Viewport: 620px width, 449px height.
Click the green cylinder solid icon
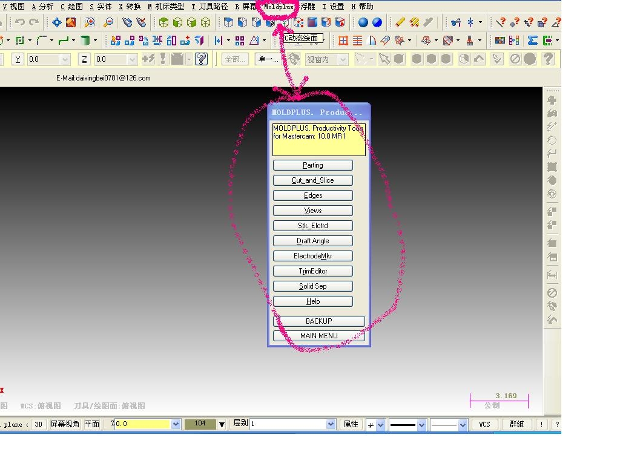click(x=85, y=41)
